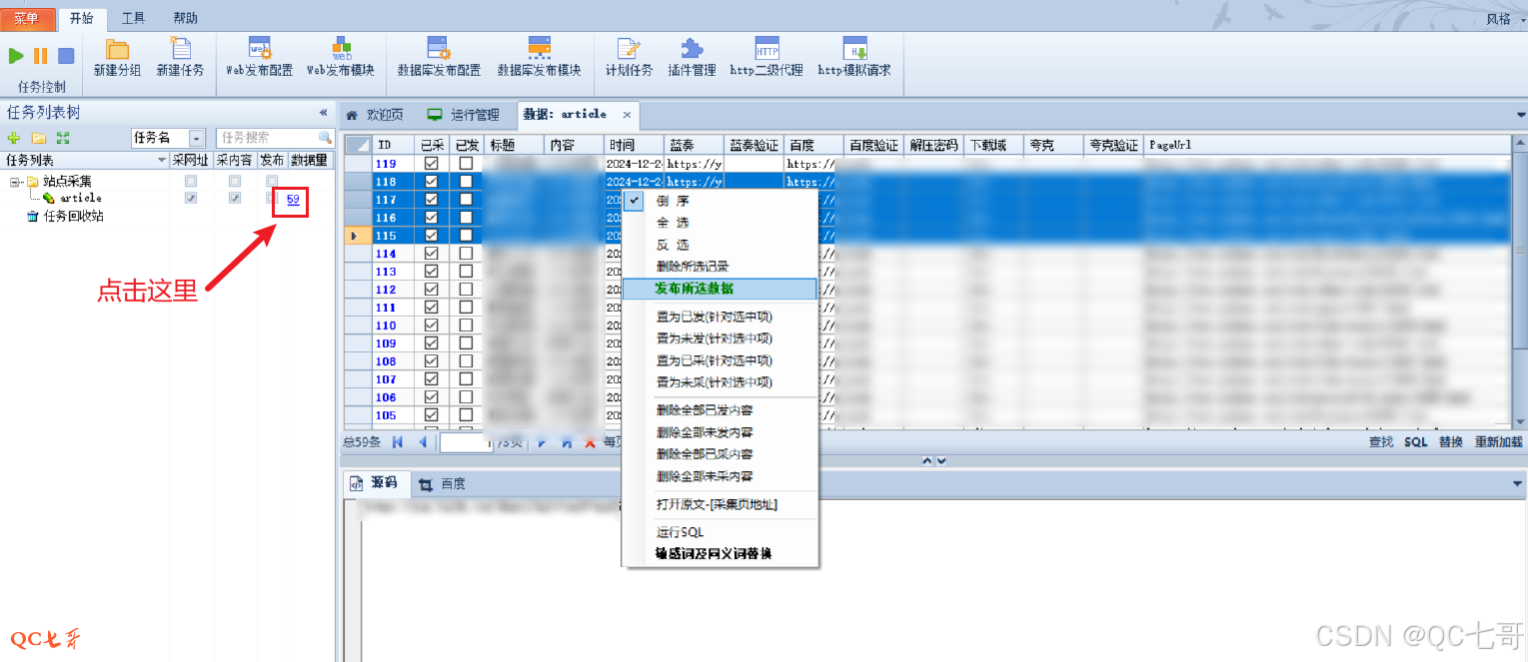
Task: Open the 任务名 search type dropdown
Action: click(197, 138)
